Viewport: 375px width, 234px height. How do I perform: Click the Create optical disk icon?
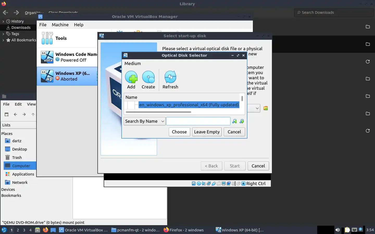(x=148, y=77)
